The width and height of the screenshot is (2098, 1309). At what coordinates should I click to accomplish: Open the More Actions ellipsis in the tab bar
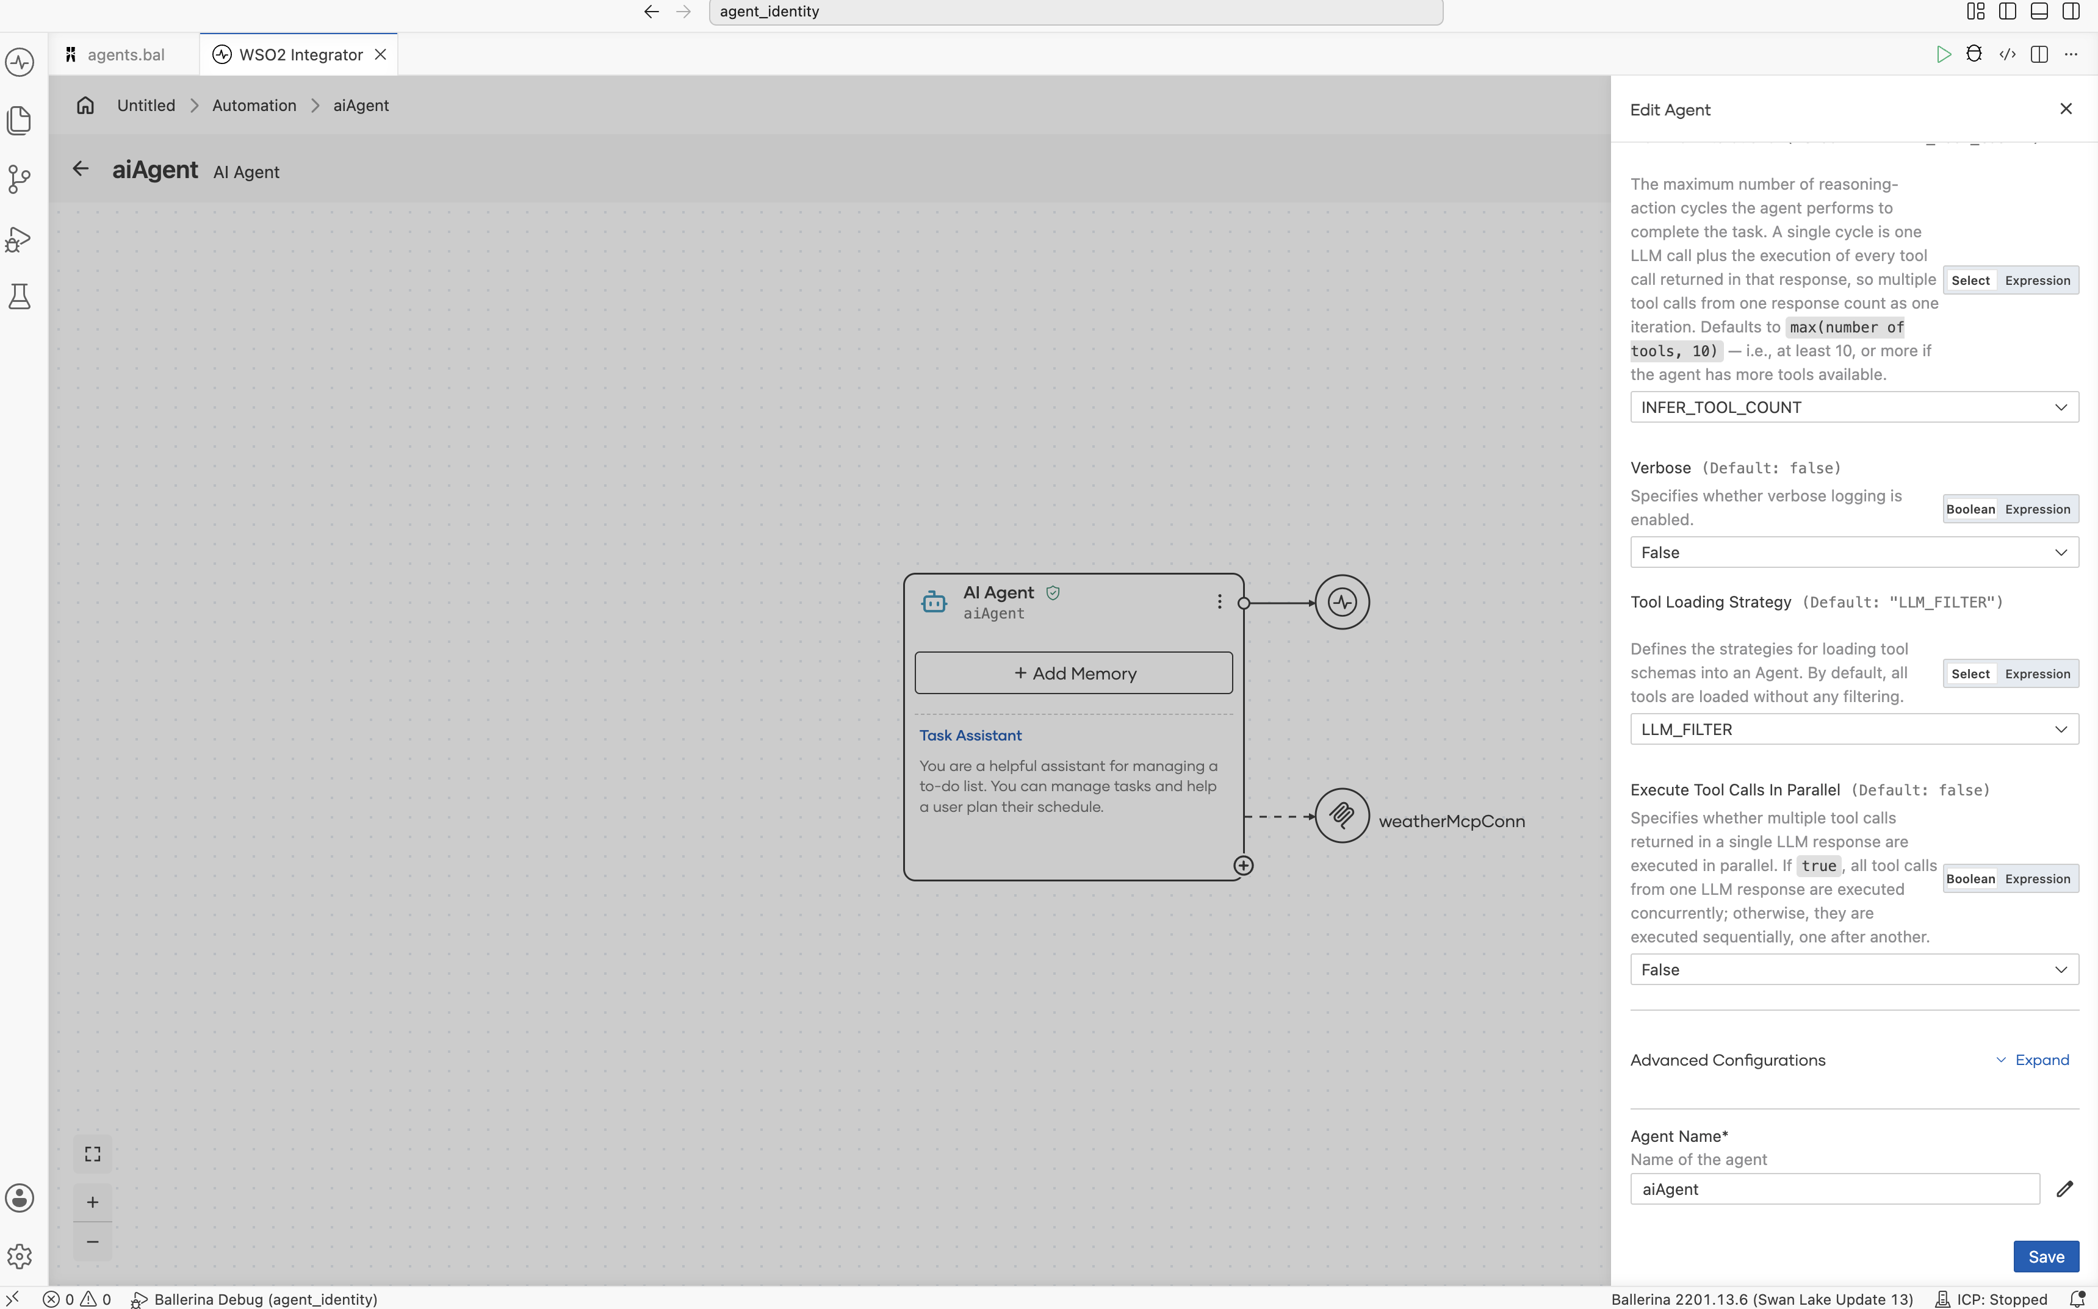tap(2071, 54)
